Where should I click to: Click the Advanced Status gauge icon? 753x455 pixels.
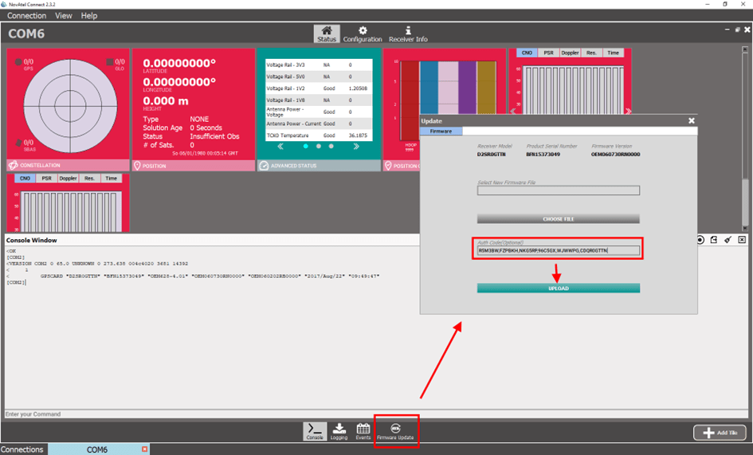coord(264,166)
